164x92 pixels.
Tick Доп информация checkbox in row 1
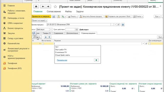tap(150, 44)
